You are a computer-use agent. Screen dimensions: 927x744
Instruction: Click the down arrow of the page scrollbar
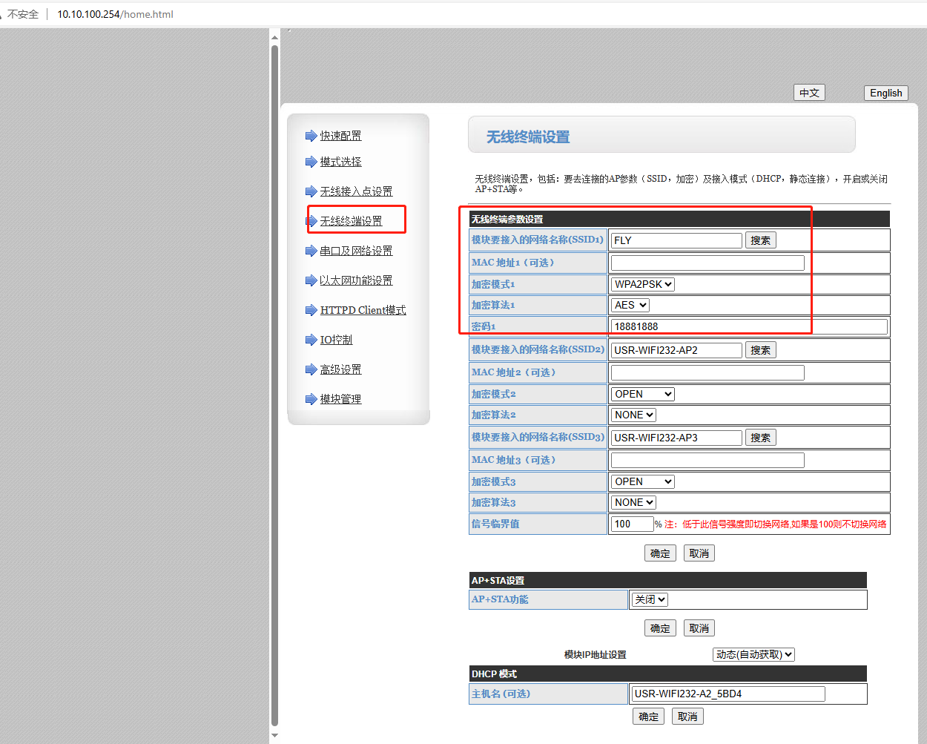point(274,736)
